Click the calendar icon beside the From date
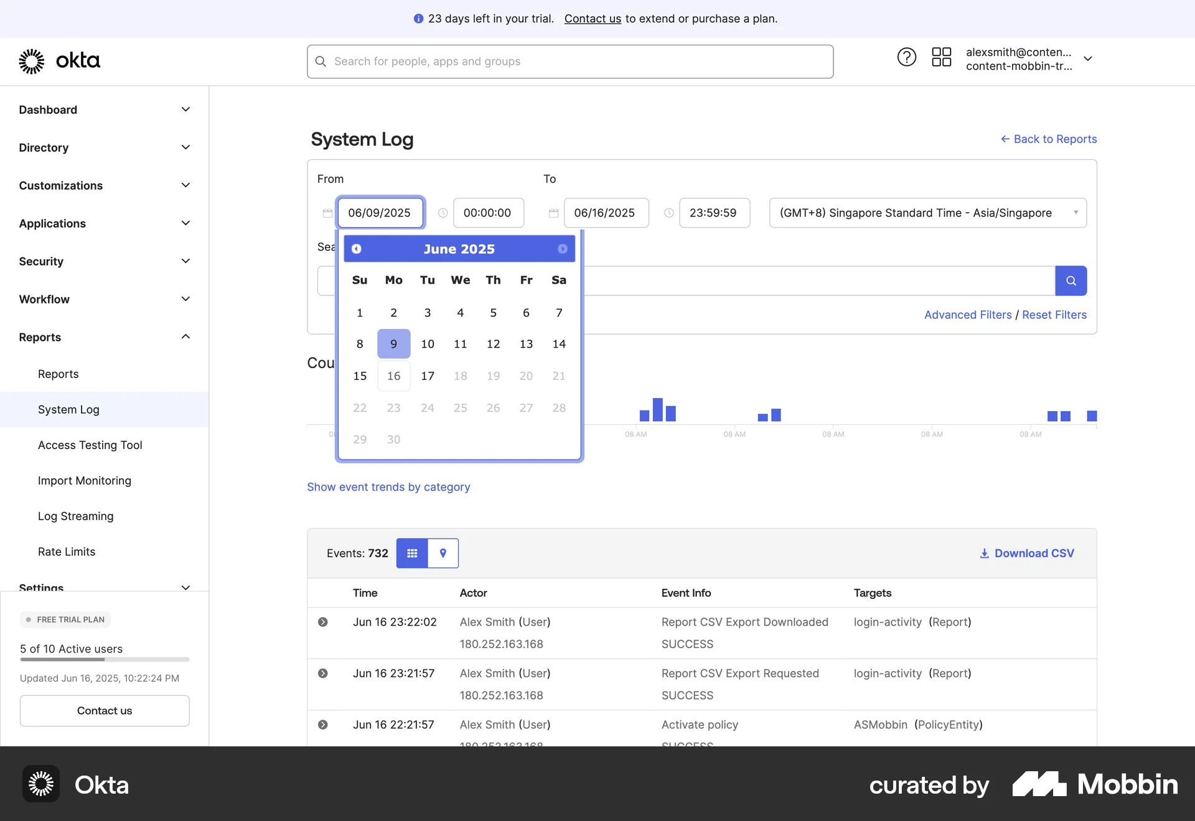The image size is (1195, 821). (x=327, y=213)
